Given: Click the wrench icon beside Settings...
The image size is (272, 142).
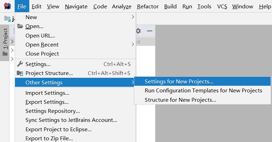Looking at the screenshot, I should [x=20, y=64].
